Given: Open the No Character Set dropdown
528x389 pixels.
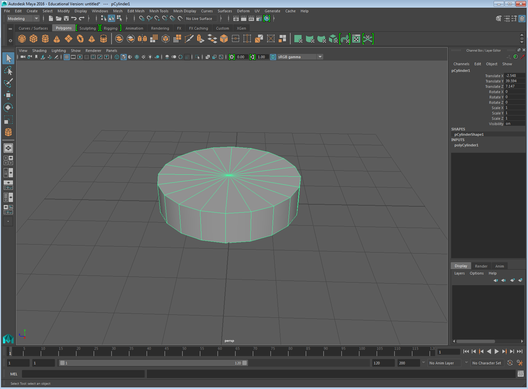Looking at the screenshot, I should 487,363.
